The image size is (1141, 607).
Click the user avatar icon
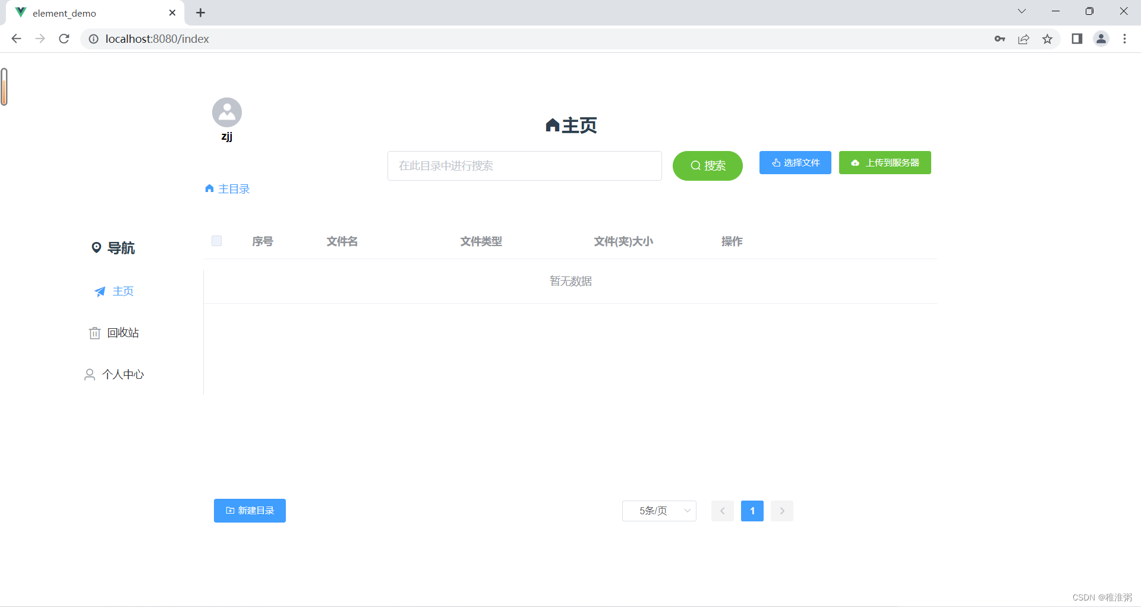[x=226, y=112]
